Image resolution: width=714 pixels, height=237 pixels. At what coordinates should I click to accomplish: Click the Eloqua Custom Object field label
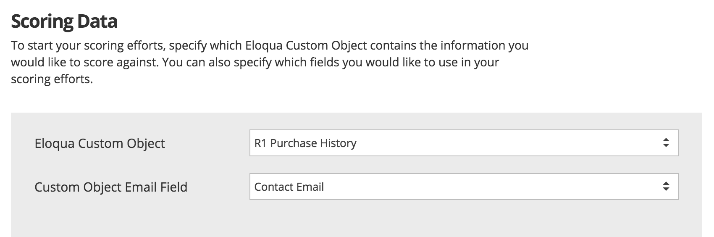[x=100, y=144]
